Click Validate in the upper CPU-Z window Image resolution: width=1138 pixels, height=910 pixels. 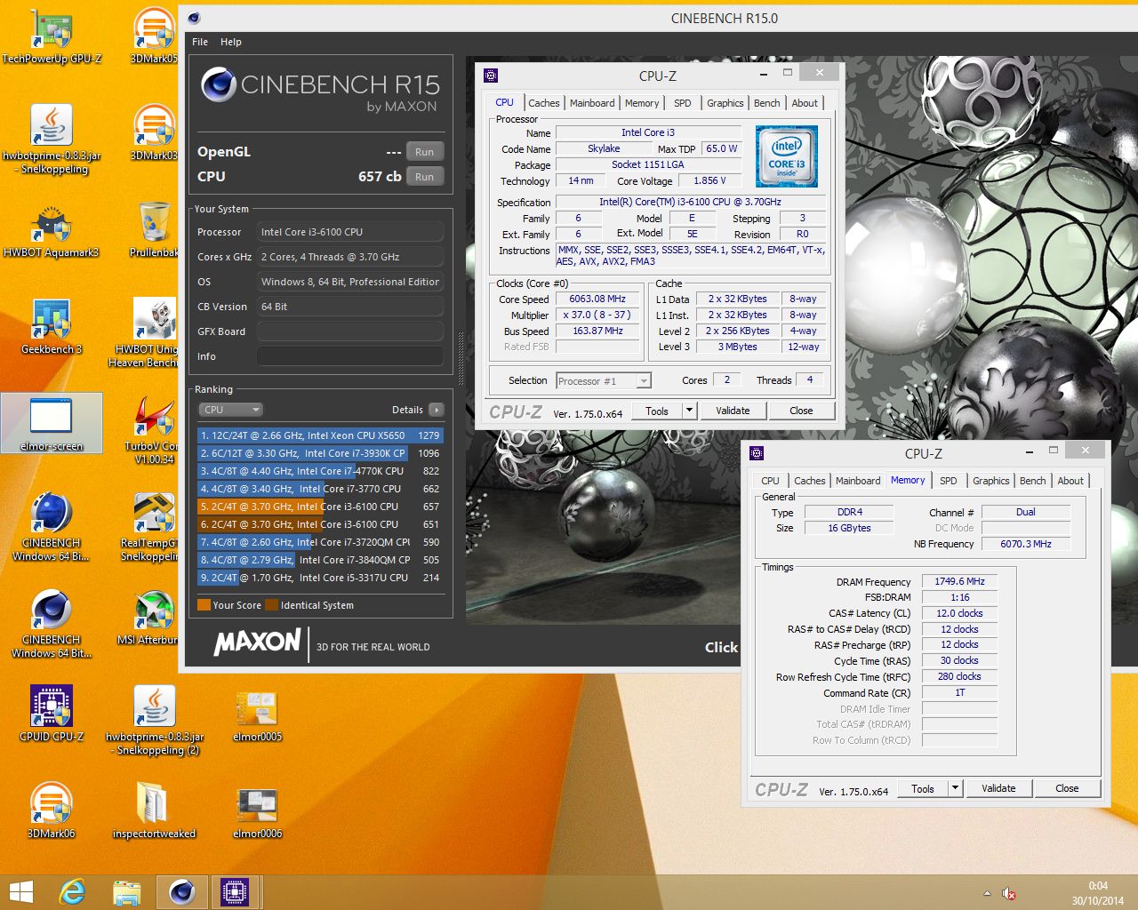[x=733, y=411]
